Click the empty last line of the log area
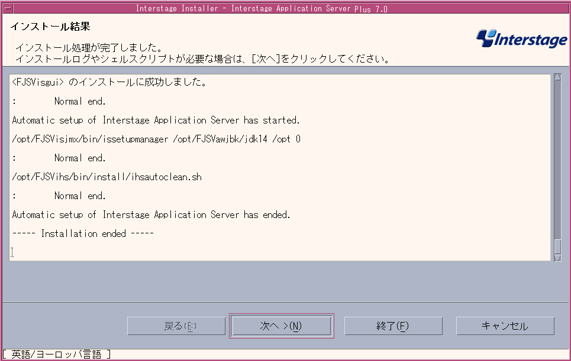 [x=280, y=252]
